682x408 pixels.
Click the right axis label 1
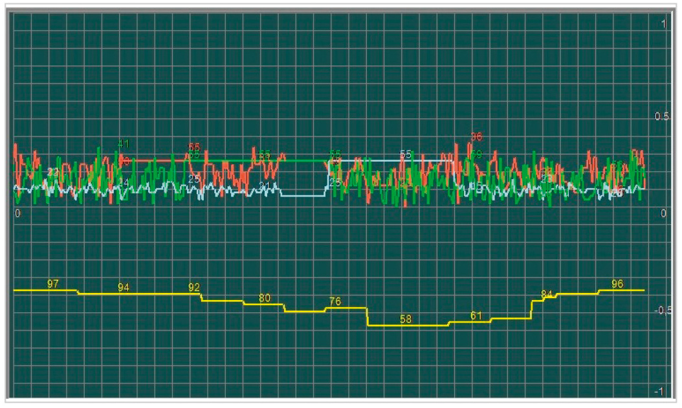(x=664, y=23)
